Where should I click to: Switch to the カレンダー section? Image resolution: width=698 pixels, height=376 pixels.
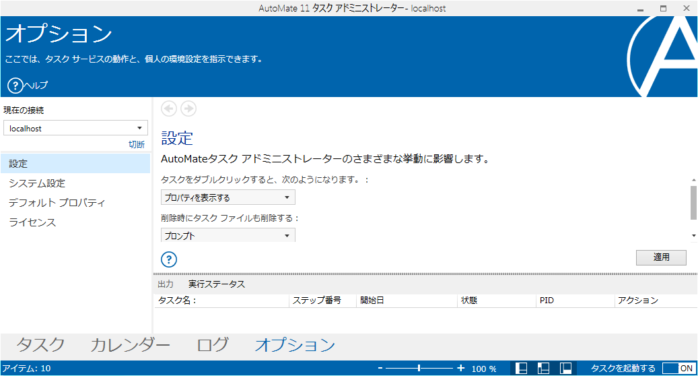point(130,345)
